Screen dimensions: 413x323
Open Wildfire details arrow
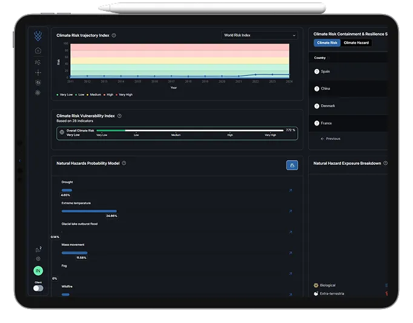pyautogui.click(x=291, y=295)
